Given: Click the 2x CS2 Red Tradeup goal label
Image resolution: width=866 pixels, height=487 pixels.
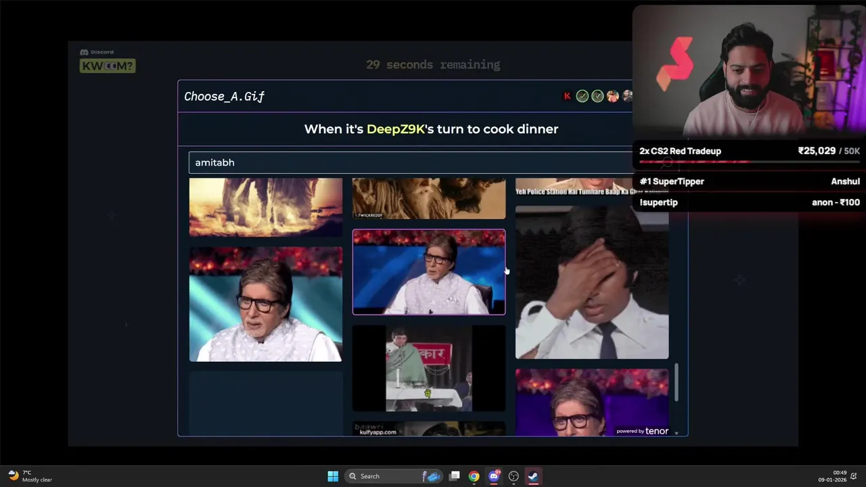Looking at the screenshot, I should [680, 151].
